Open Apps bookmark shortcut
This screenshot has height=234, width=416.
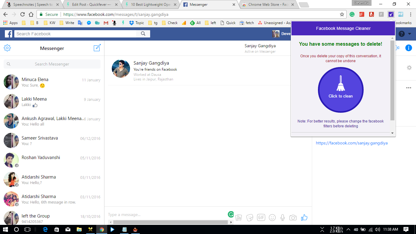click(11, 23)
